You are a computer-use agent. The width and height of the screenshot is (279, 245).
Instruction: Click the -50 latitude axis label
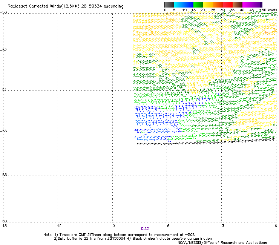pyautogui.click(x=3, y=12)
